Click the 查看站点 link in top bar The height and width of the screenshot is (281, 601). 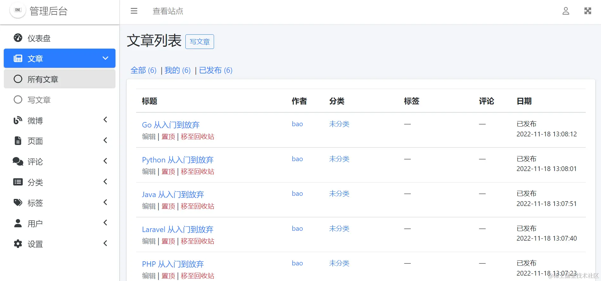(x=168, y=11)
